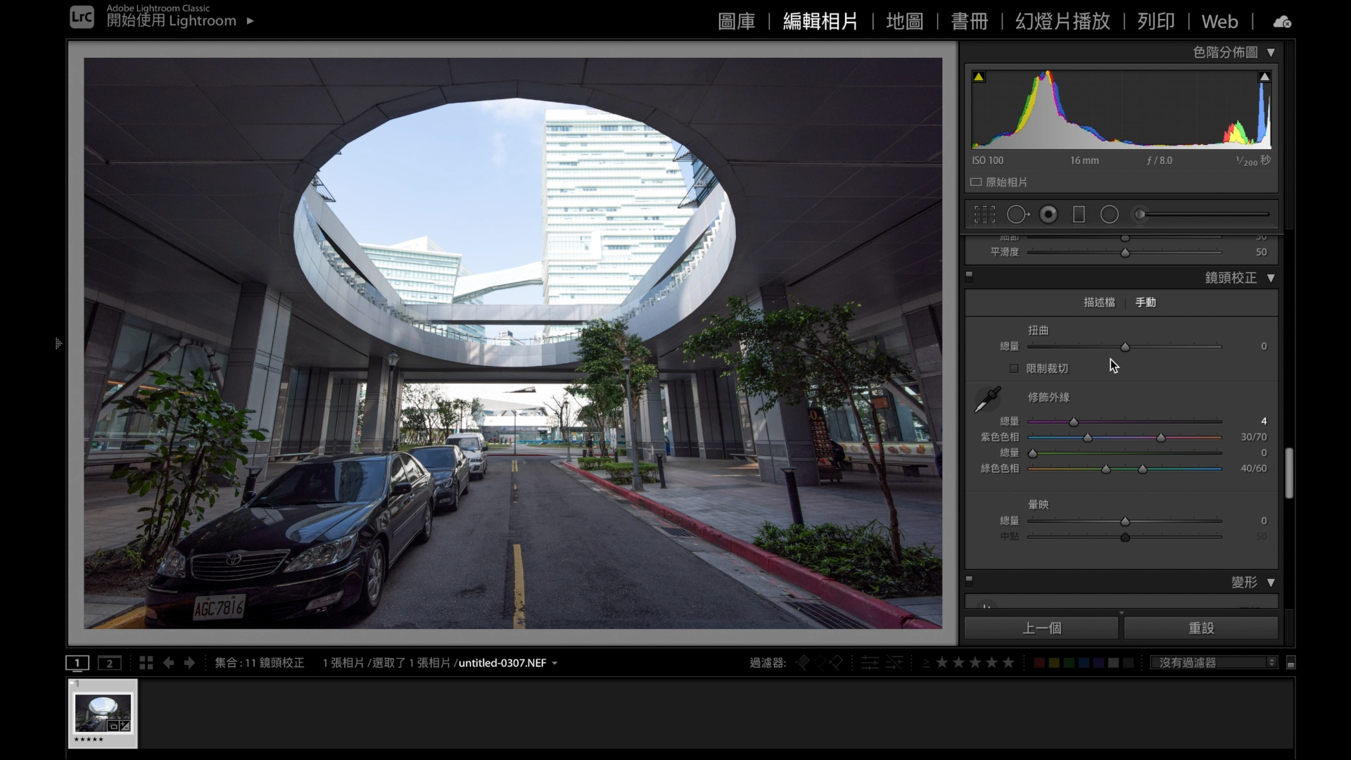Filter by red color label
This screenshot has height=760, width=1351.
(1039, 663)
